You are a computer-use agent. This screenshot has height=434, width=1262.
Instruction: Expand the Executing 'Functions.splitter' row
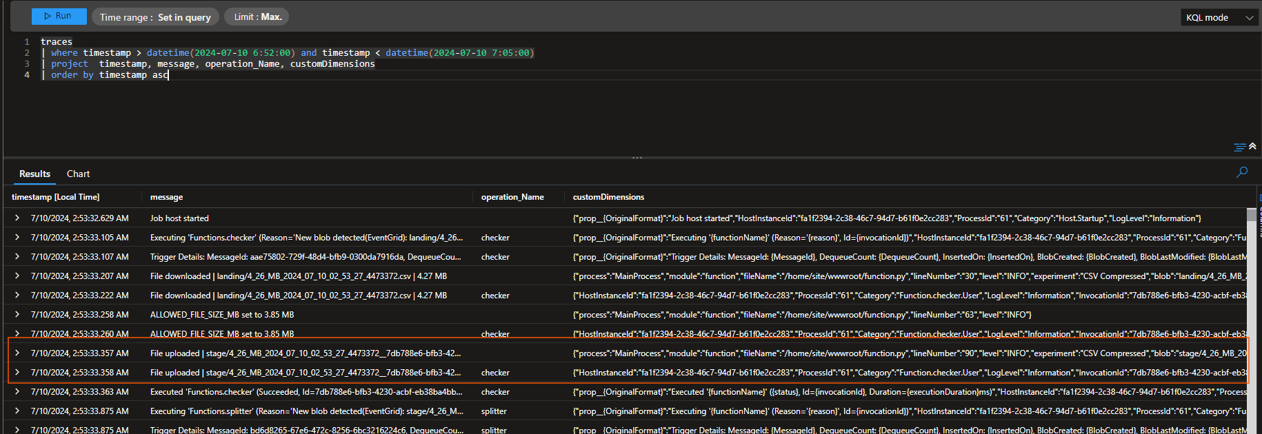pyautogui.click(x=17, y=411)
